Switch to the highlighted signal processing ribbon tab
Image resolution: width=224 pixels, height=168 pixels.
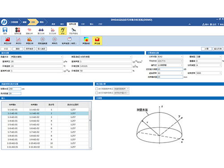tap(72, 24)
